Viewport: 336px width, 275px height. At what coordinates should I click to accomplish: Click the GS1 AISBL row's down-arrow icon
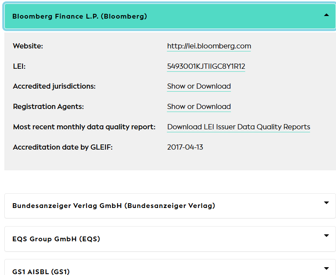[326, 269]
